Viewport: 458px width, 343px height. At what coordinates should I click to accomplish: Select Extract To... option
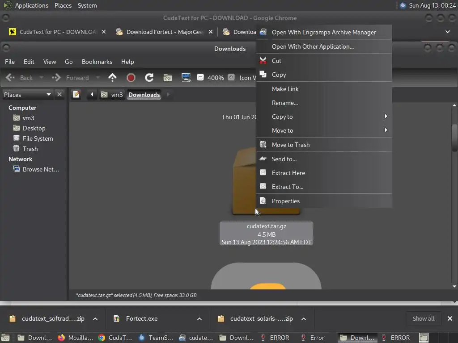(324, 187)
